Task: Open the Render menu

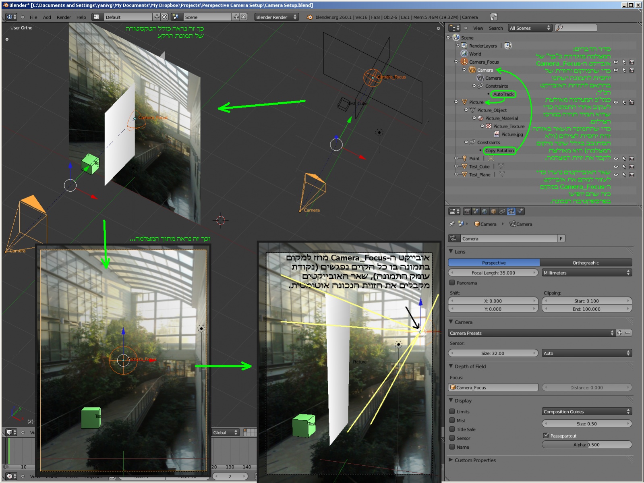Action: [64, 17]
